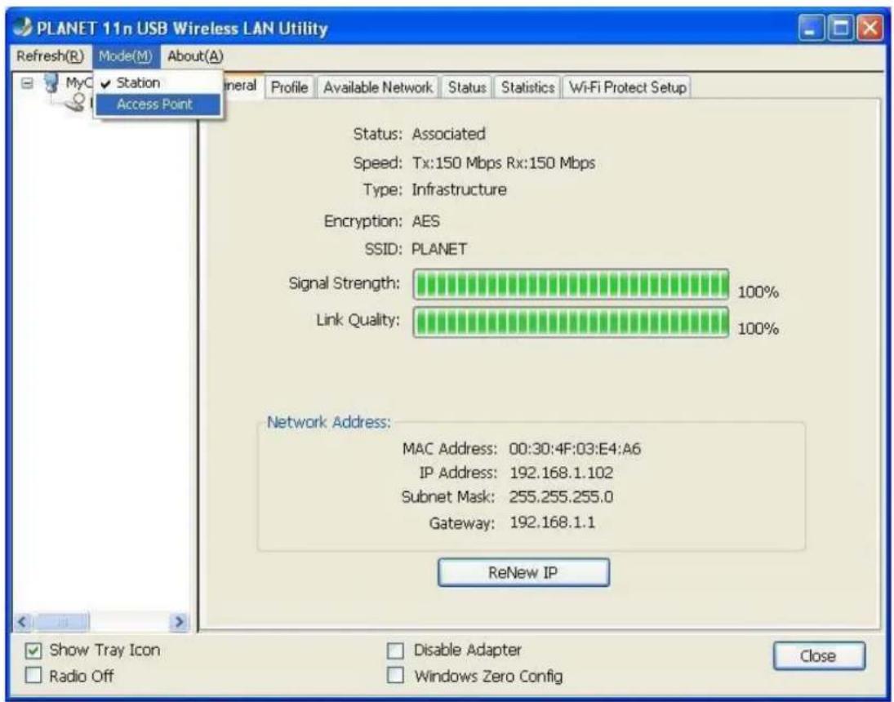Click the subnet mask 255.255.255.0

point(561,496)
